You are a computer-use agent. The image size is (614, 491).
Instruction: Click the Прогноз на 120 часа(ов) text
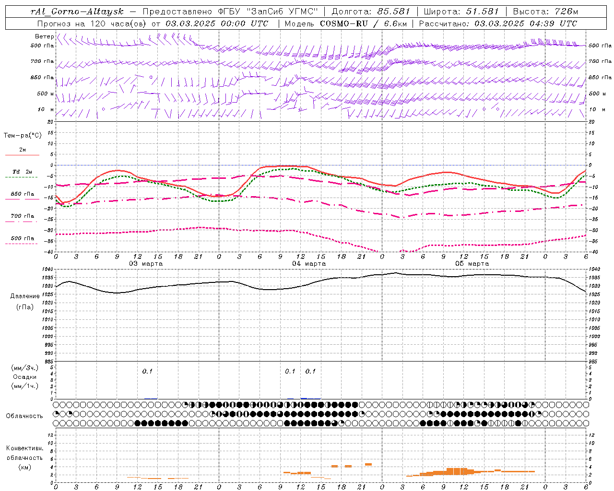[x=93, y=23]
